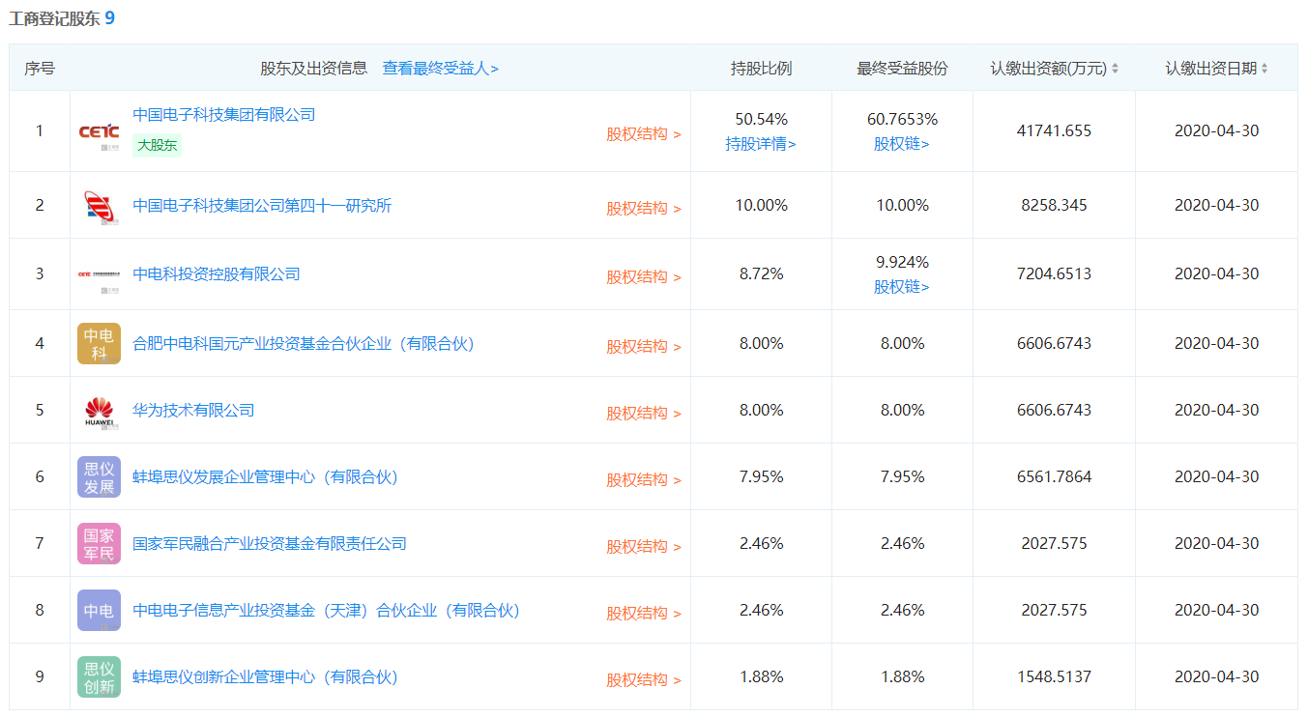Click the 国家军民 badge icon
This screenshot has width=1308, height=718.
tap(99, 544)
